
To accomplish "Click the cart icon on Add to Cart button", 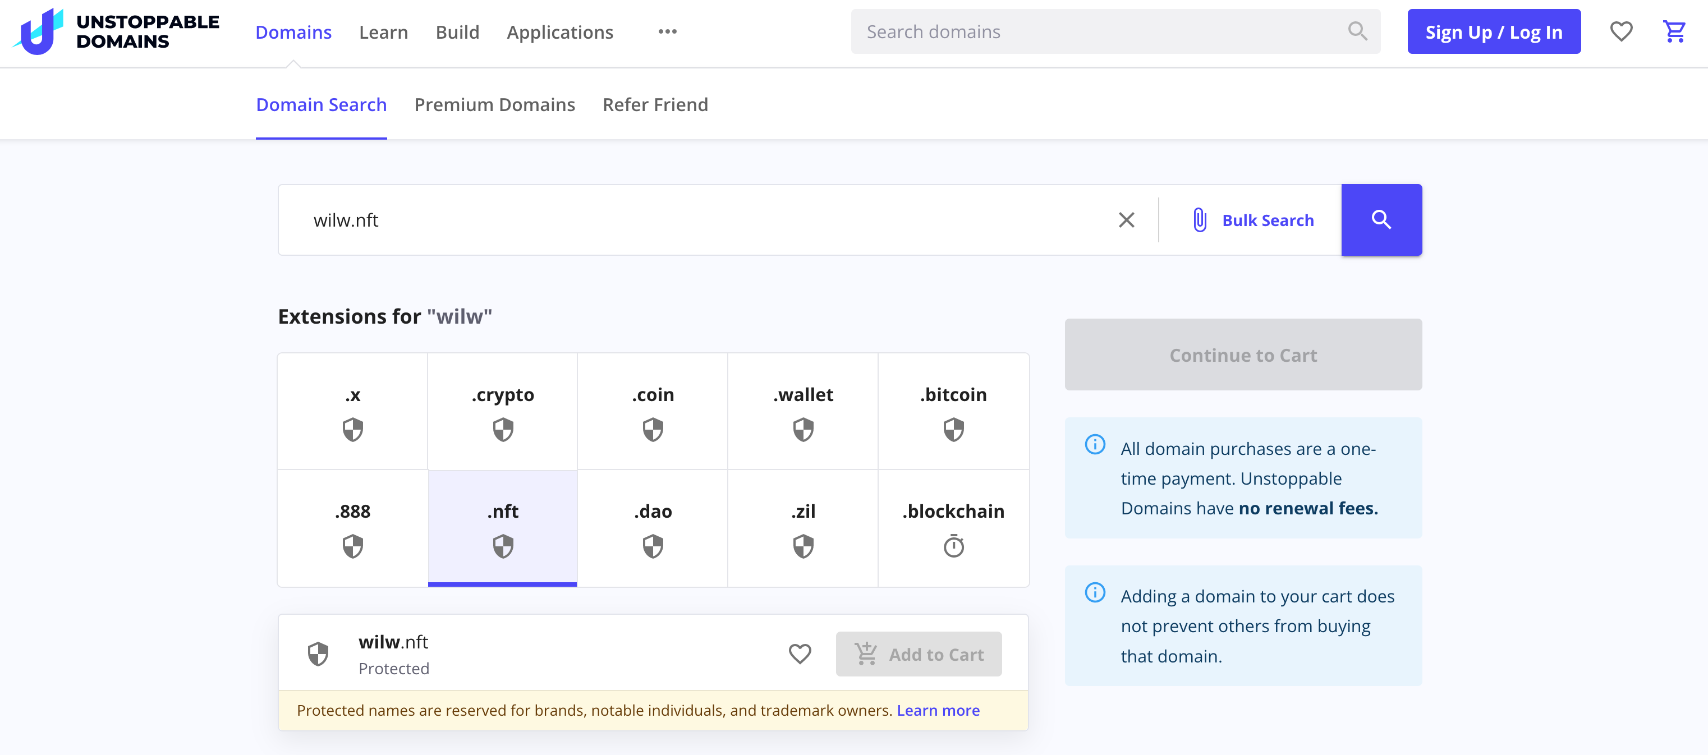I will 866,652.
